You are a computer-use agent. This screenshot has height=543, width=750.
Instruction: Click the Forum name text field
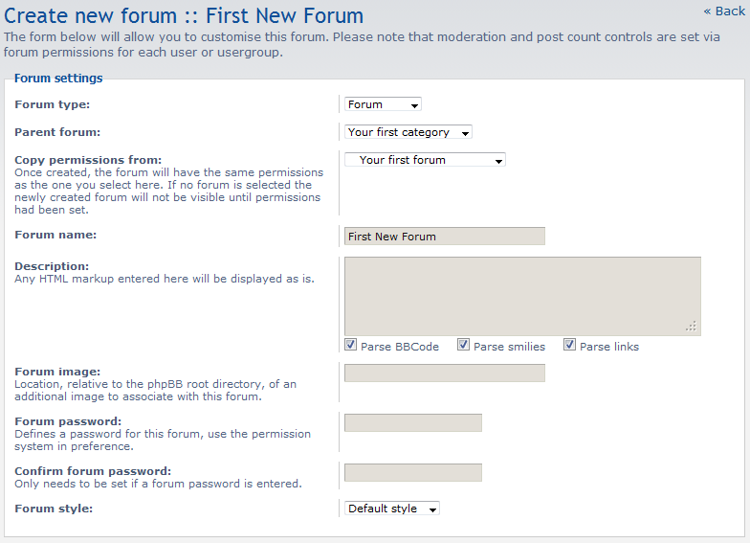pos(444,236)
